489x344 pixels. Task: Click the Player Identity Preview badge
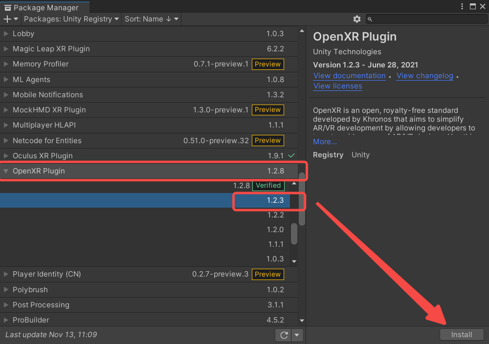point(267,274)
